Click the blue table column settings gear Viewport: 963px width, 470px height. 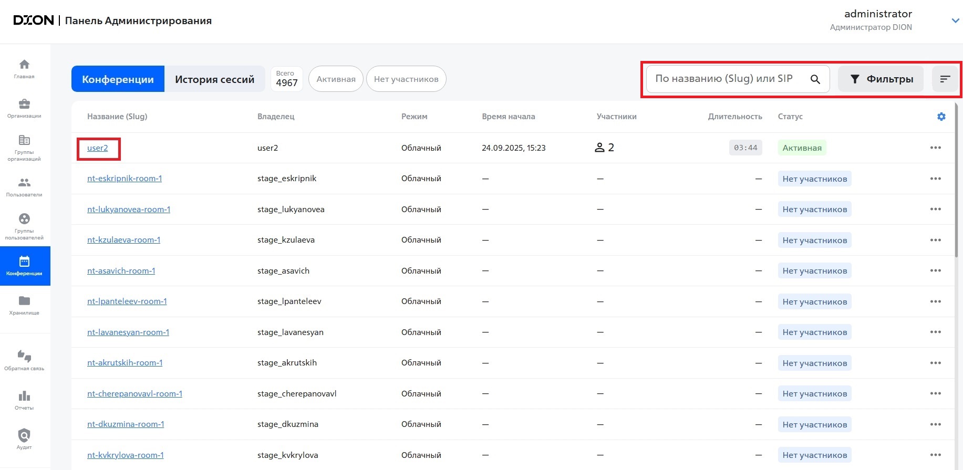(941, 117)
